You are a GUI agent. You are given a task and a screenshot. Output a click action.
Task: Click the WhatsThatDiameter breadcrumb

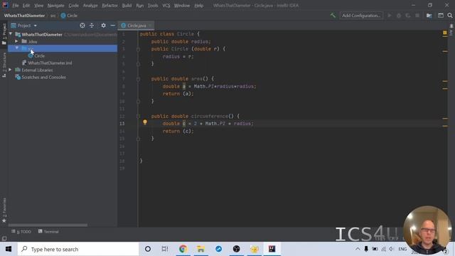(x=24, y=16)
